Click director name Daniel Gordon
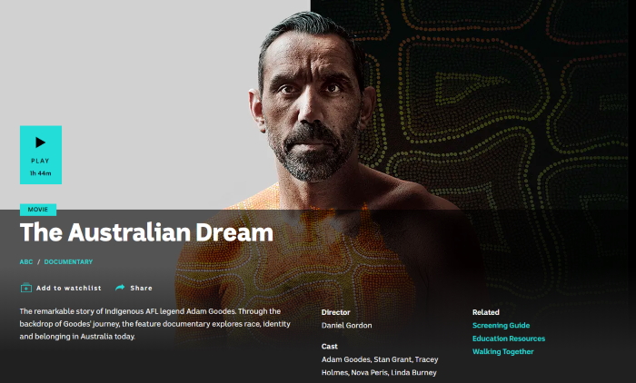This screenshot has width=636, height=383. (346, 326)
